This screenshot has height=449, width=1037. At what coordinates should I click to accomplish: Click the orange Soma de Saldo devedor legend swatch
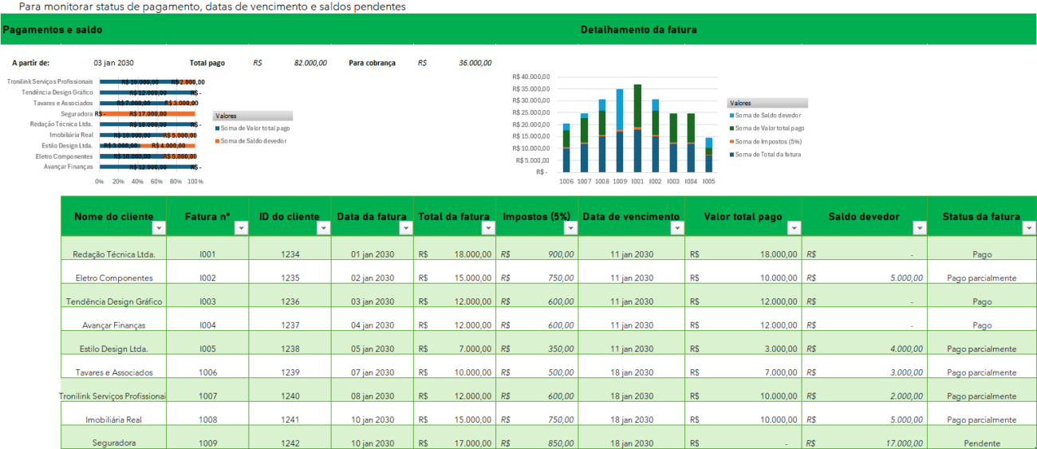coord(218,141)
